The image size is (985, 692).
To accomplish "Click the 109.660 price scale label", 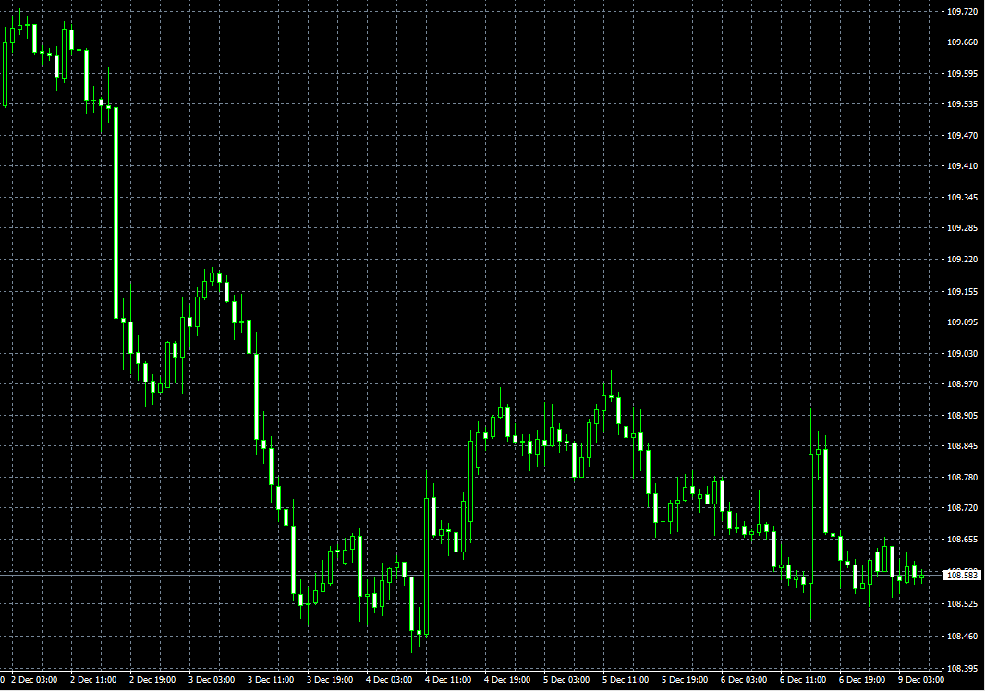I will [x=963, y=42].
